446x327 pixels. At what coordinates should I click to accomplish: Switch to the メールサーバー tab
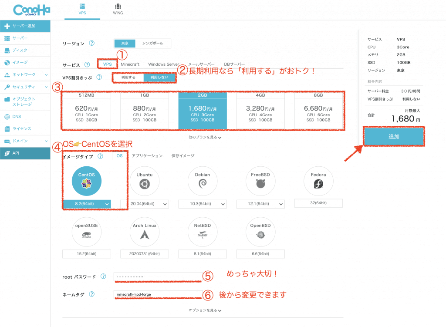point(201,64)
